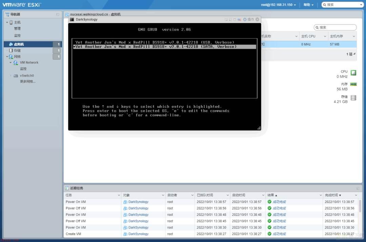Click the keyboard layout flag icon in console
Screen dimensions: 366x242
pyautogui.click(x=239, y=20)
